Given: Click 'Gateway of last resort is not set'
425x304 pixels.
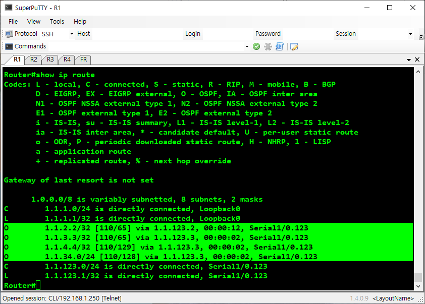Looking at the screenshot, I should click(79, 180).
